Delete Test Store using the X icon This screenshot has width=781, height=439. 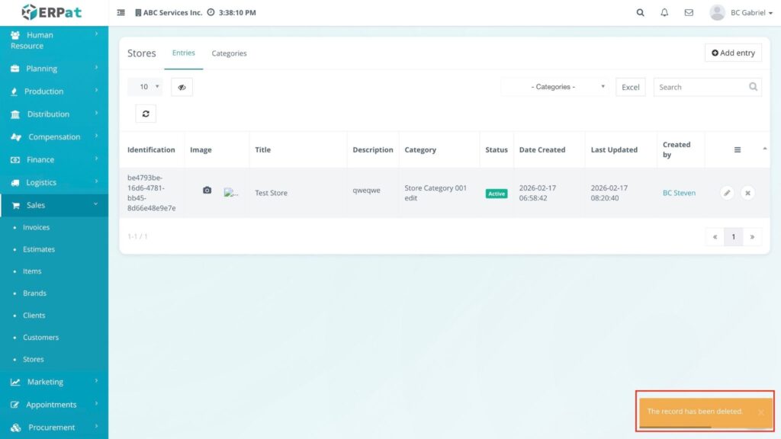747,193
